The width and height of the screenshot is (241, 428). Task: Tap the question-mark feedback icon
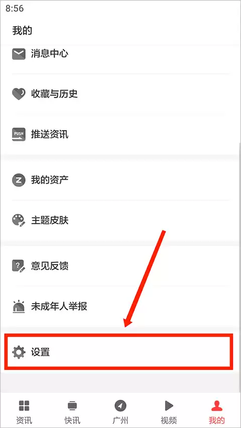click(19, 265)
